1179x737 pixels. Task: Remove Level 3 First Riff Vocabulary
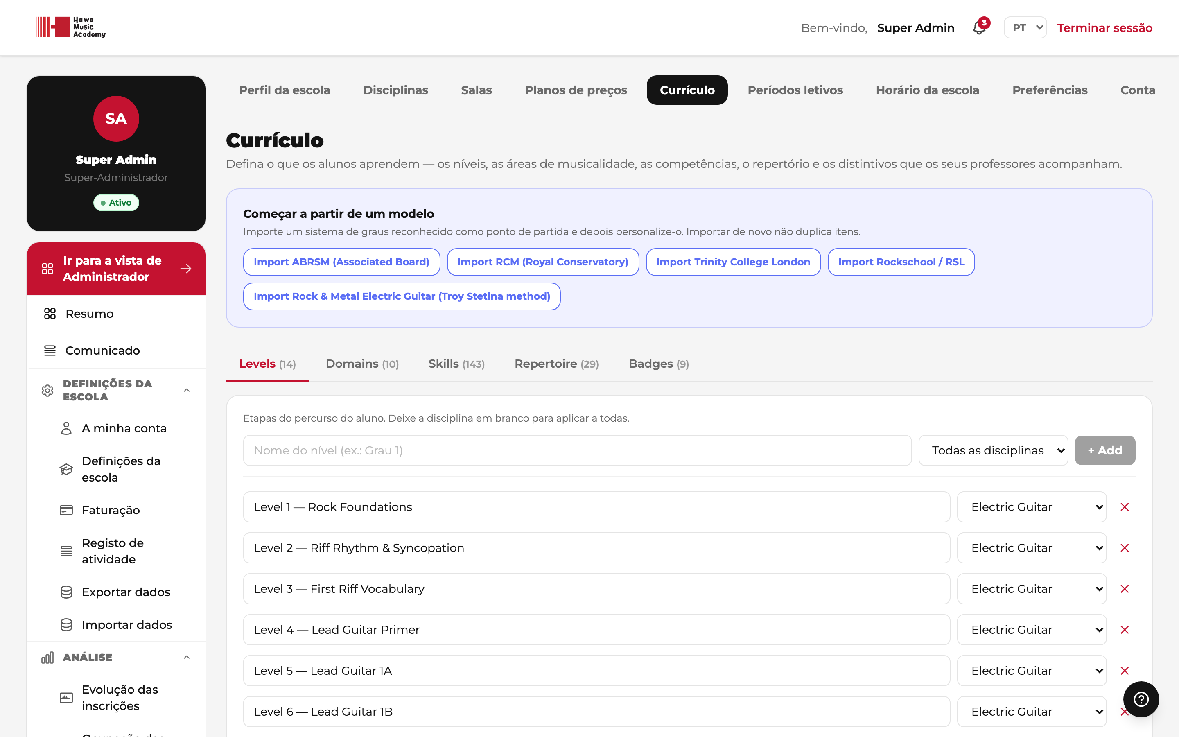point(1125,589)
